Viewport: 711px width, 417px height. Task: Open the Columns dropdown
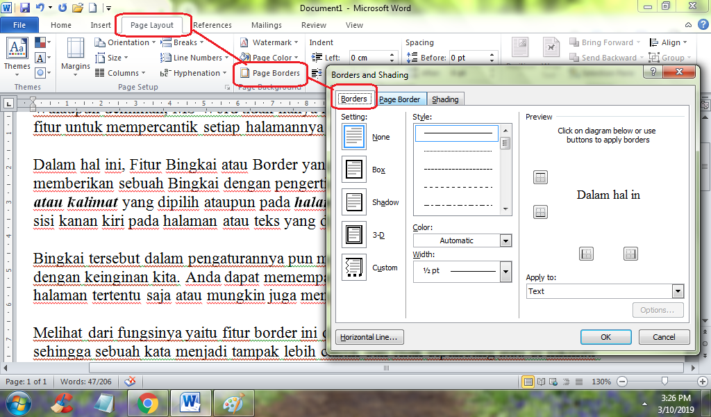tap(120, 73)
